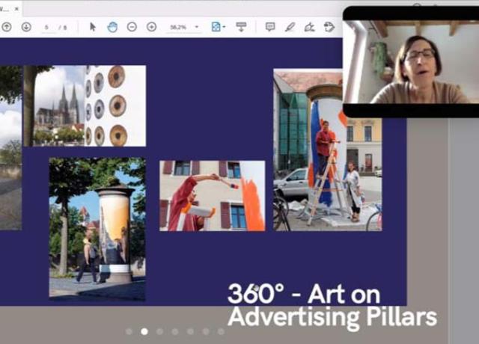Select the arrow selection tool
This screenshot has height=344, width=479.
tap(93, 27)
